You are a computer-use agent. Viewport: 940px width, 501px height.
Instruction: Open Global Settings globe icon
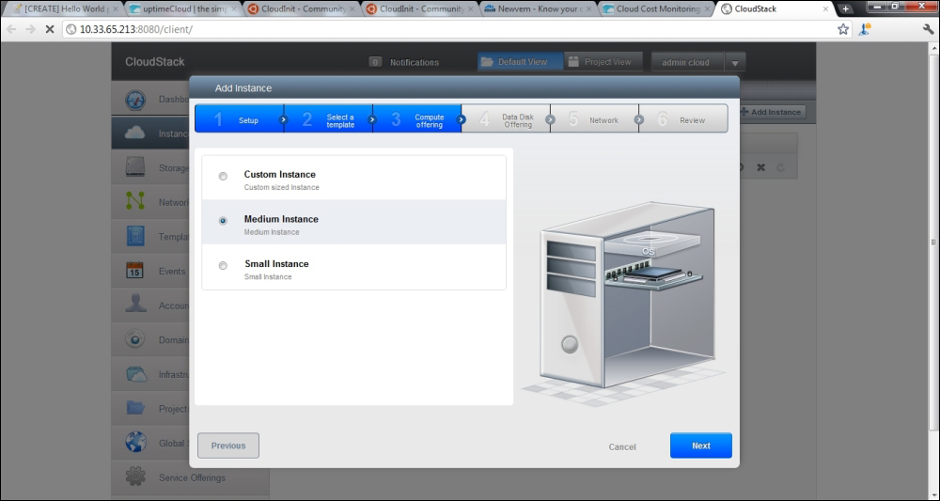point(135,442)
